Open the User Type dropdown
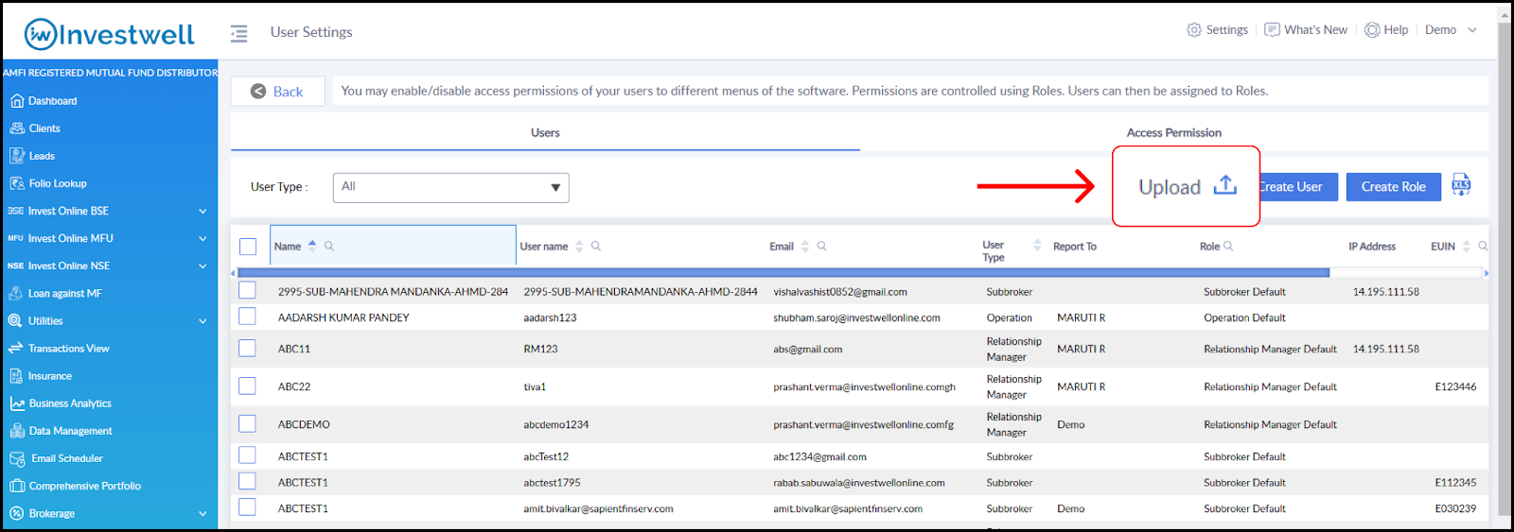The image size is (1514, 532). 450,187
